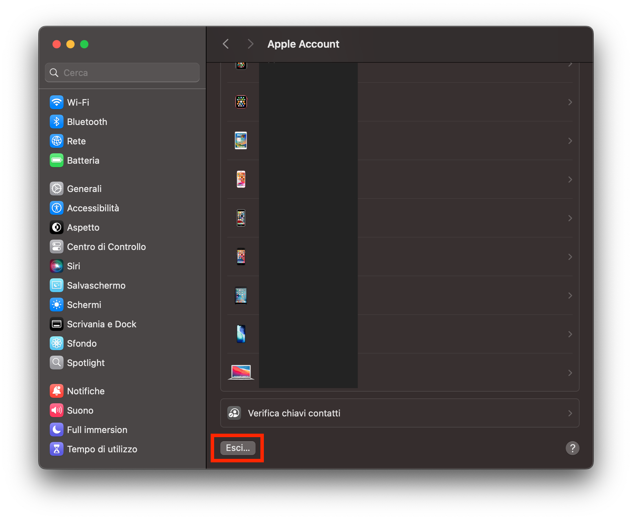This screenshot has width=632, height=520.
Task: Select Centro di Controllo icon
Action: 57,247
